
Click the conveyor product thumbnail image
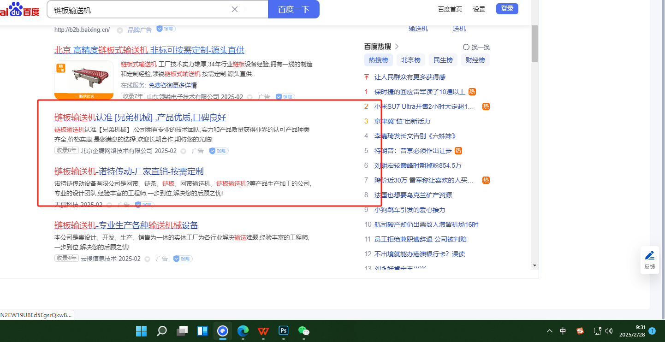click(84, 78)
